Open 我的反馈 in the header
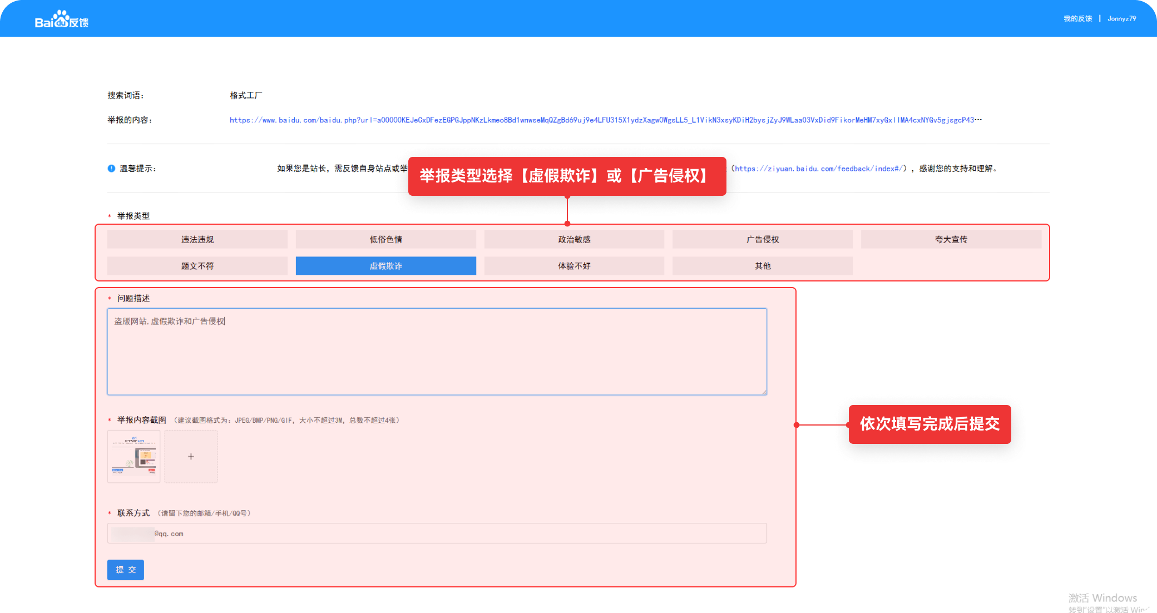The width and height of the screenshot is (1157, 613). point(1077,19)
